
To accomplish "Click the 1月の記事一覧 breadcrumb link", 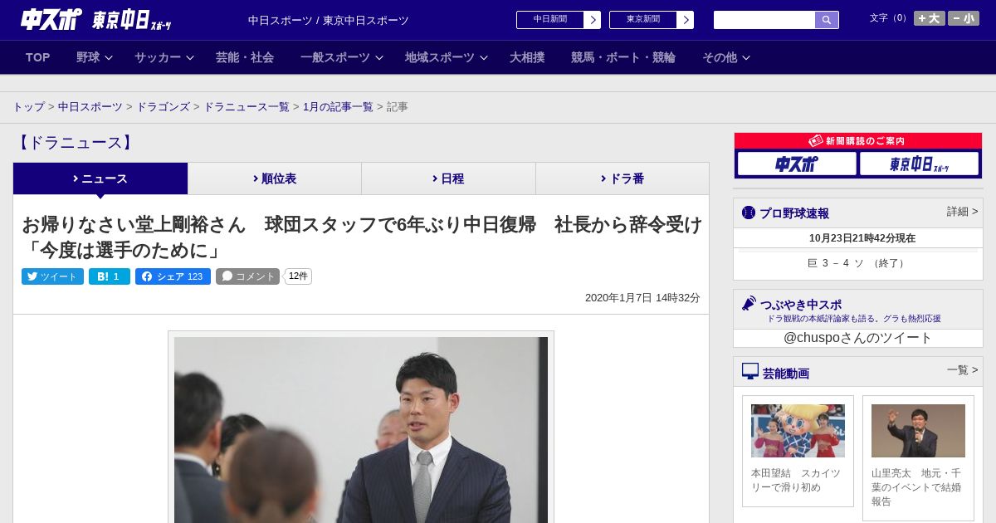I will tap(338, 107).
